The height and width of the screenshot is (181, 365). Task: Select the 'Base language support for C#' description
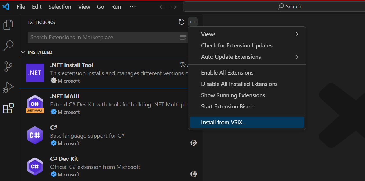(x=87, y=136)
